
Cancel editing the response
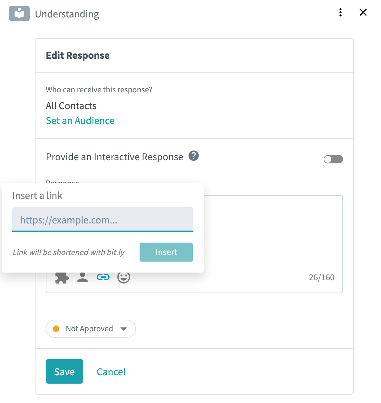[111, 372]
